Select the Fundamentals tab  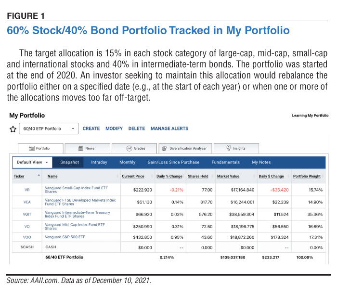[x=225, y=162]
